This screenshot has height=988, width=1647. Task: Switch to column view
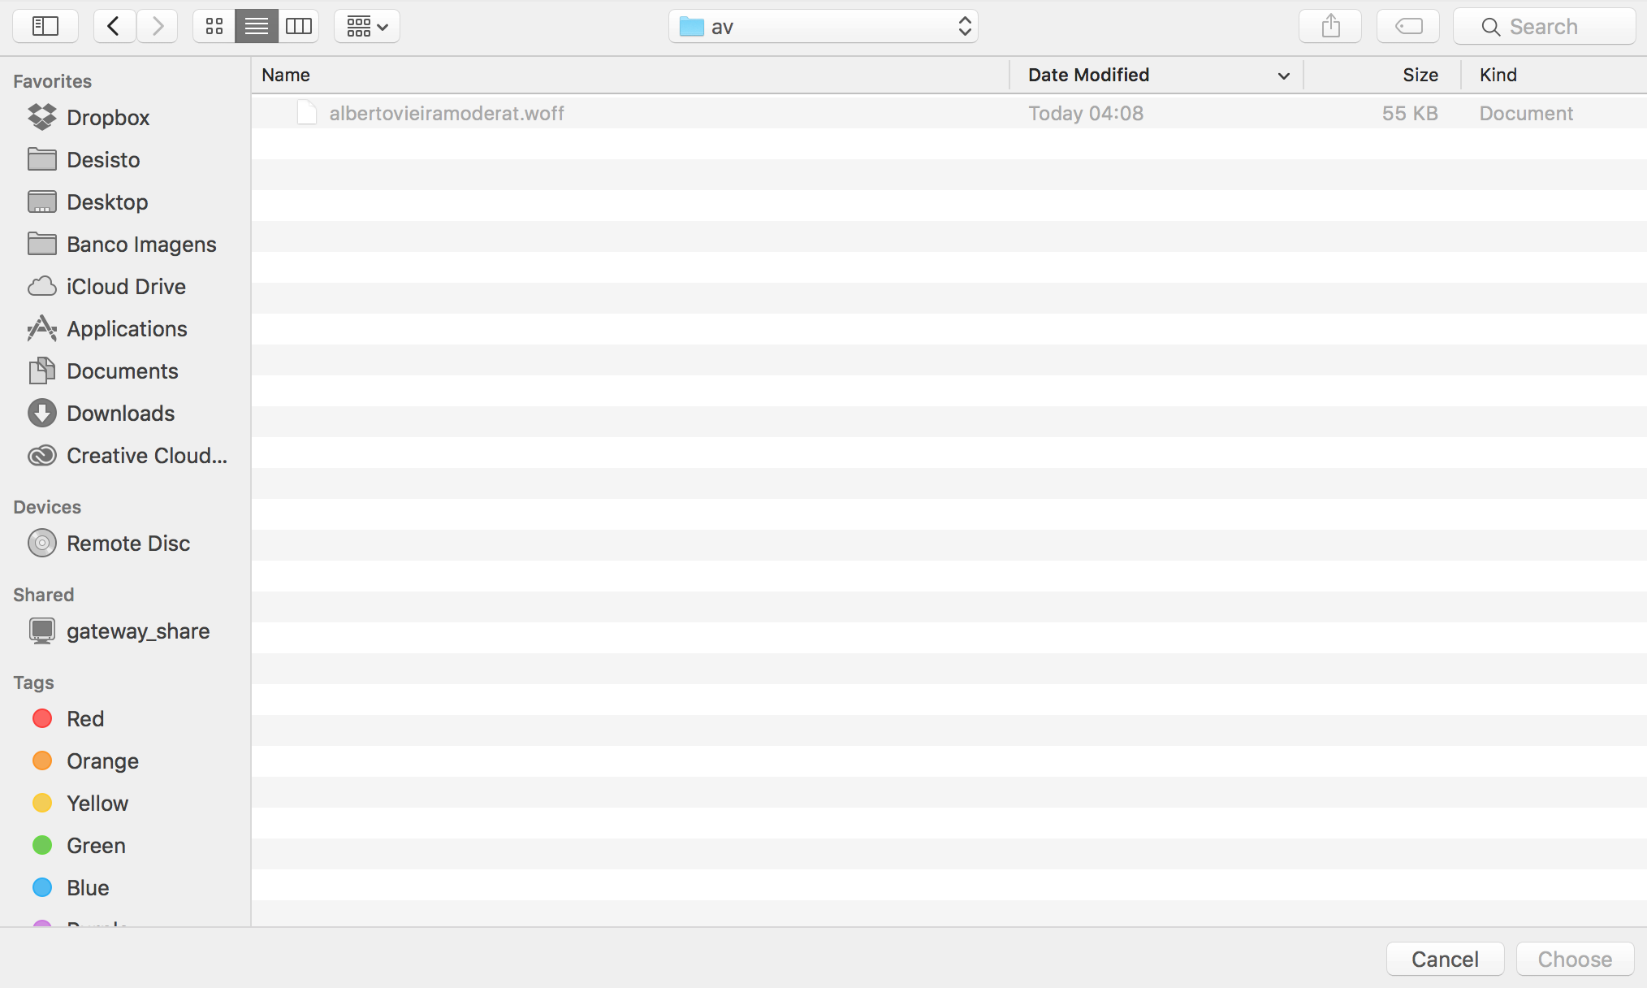pos(298,26)
